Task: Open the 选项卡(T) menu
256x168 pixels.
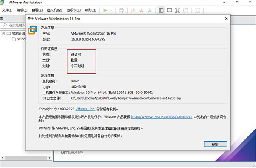Action: 73,10
